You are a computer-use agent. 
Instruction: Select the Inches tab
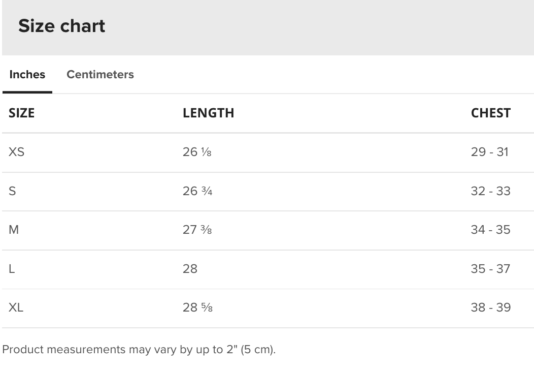pyautogui.click(x=27, y=74)
